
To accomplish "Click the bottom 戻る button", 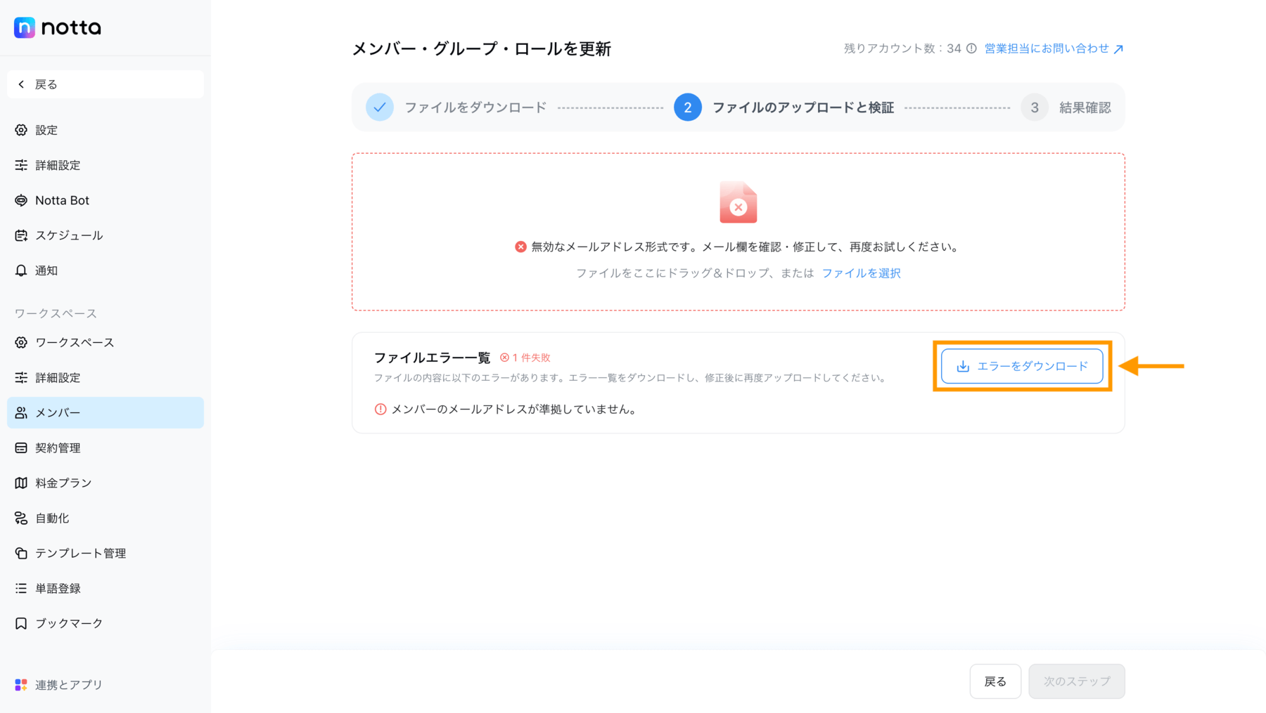I will [995, 681].
